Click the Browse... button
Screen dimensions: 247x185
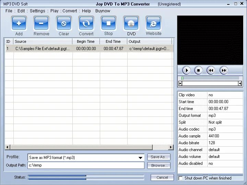click(x=159, y=165)
